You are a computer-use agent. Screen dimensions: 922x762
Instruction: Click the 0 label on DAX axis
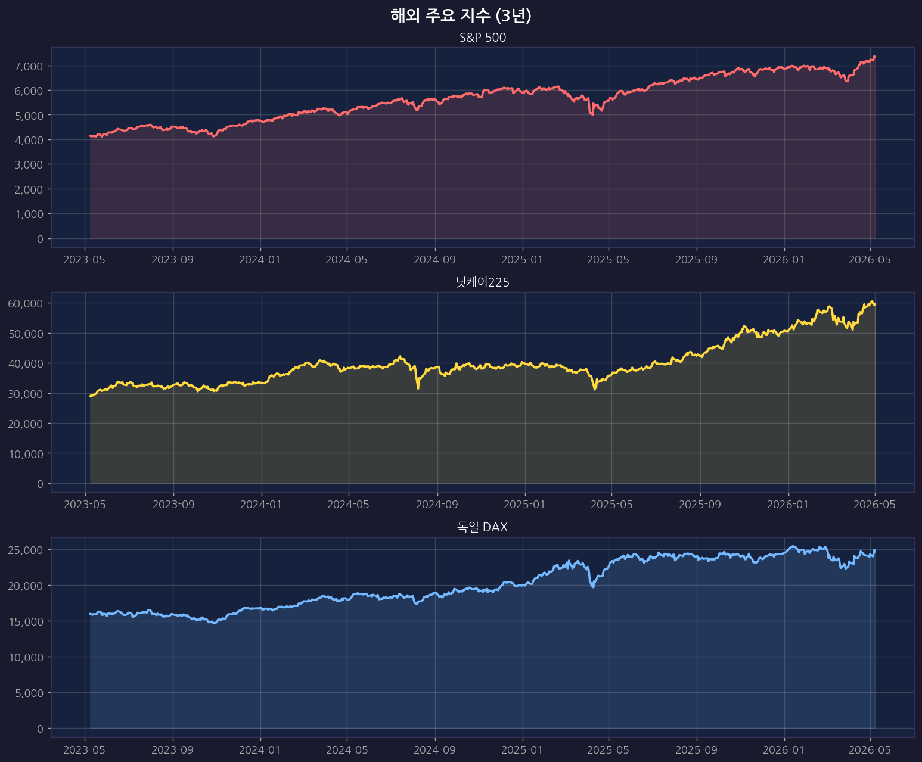pyautogui.click(x=40, y=729)
